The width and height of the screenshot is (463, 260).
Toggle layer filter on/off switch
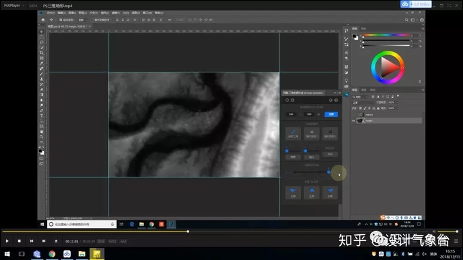click(x=398, y=96)
